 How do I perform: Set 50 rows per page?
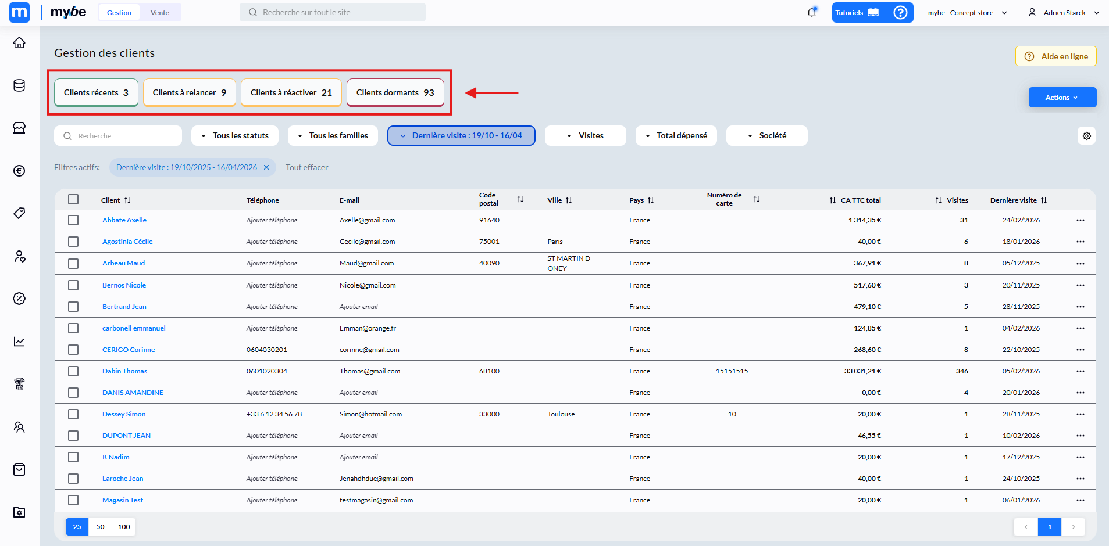point(100,527)
